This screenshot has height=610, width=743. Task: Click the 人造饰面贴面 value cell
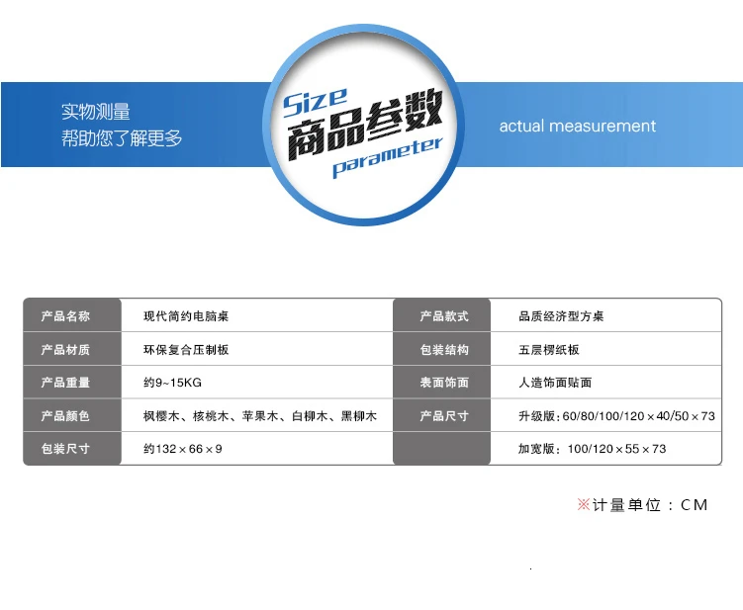pyautogui.click(x=606, y=383)
